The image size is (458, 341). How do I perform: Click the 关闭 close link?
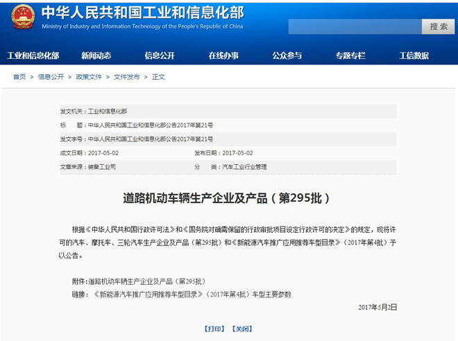click(x=242, y=329)
